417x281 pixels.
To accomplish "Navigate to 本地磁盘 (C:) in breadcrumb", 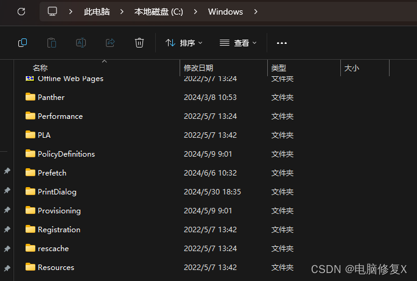I will 159,12.
